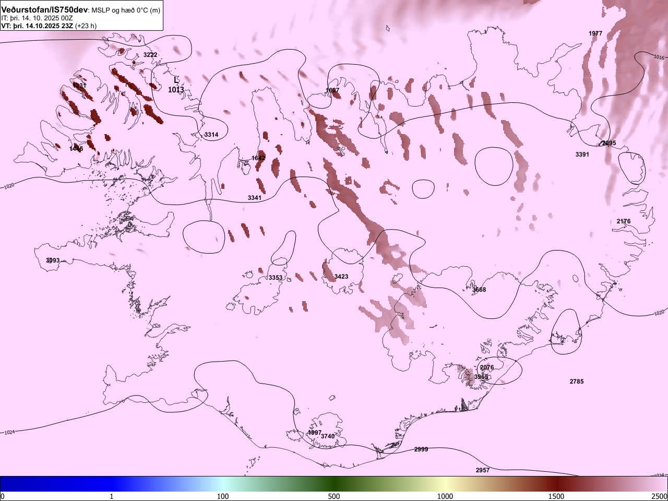Click the 3222 height label
668x501 pixels.
click(x=150, y=55)
